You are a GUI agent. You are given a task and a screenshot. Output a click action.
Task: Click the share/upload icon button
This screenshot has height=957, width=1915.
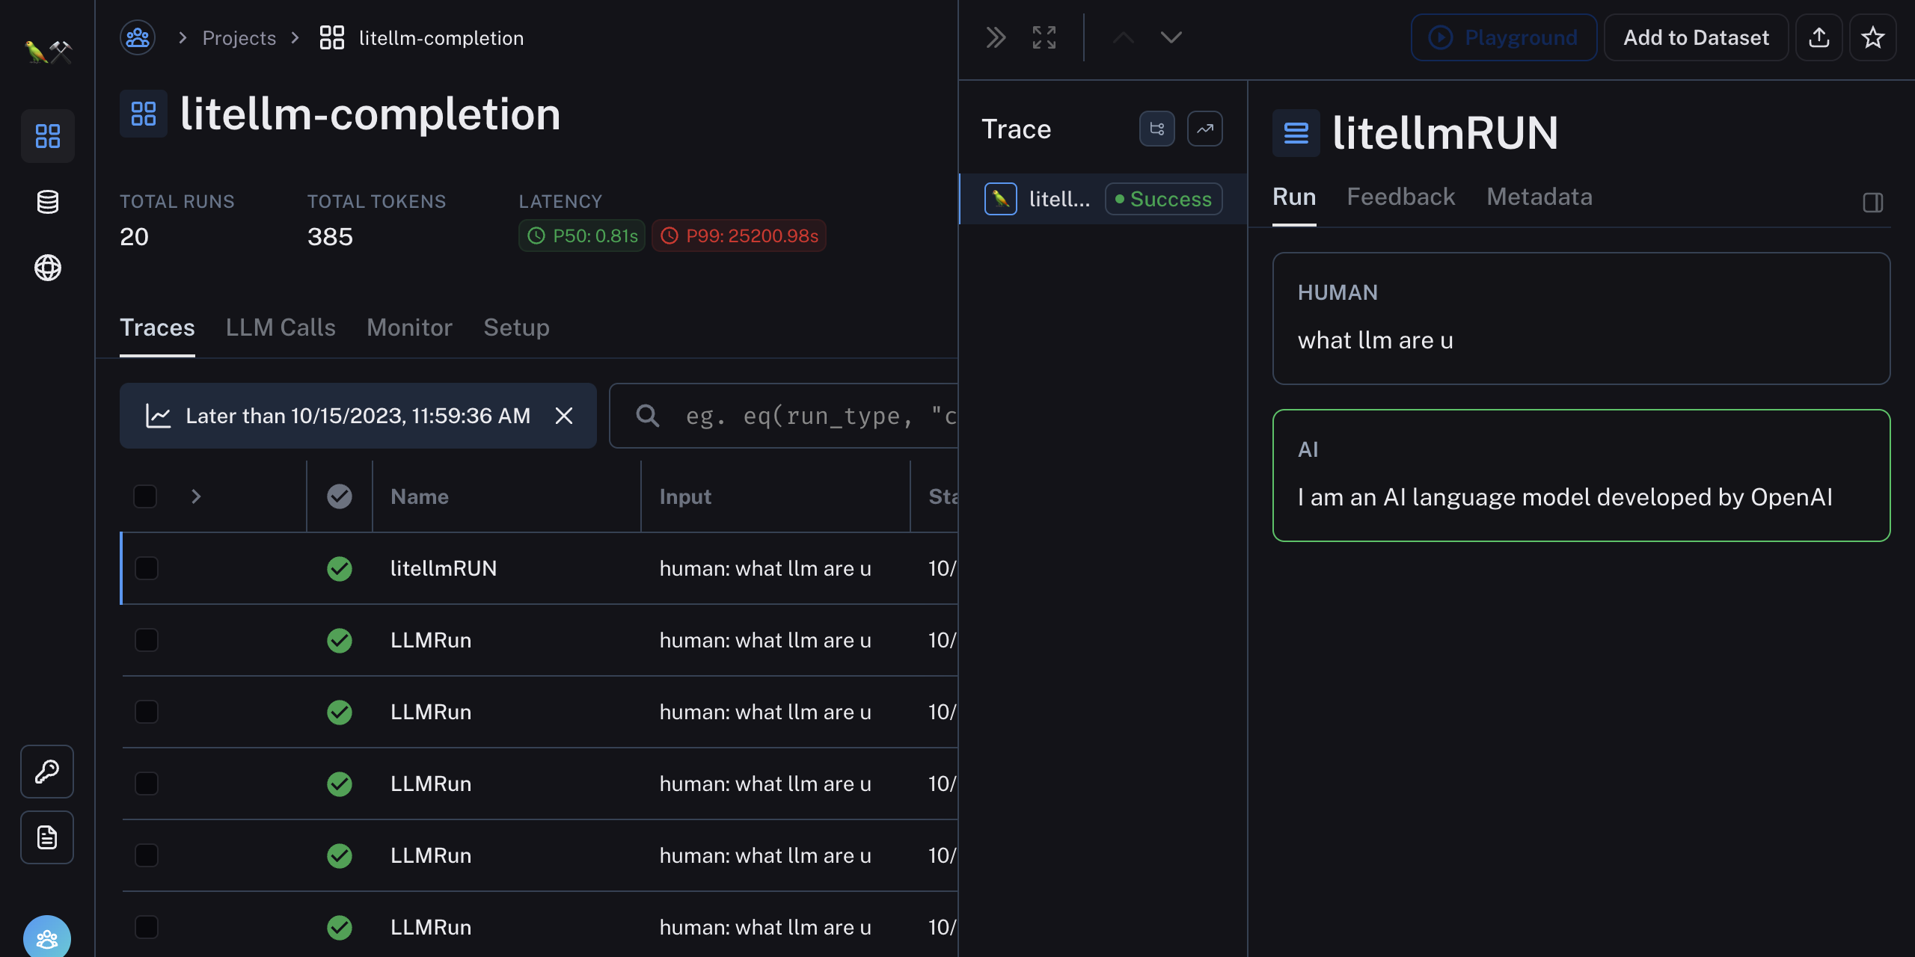point(1819,37)
